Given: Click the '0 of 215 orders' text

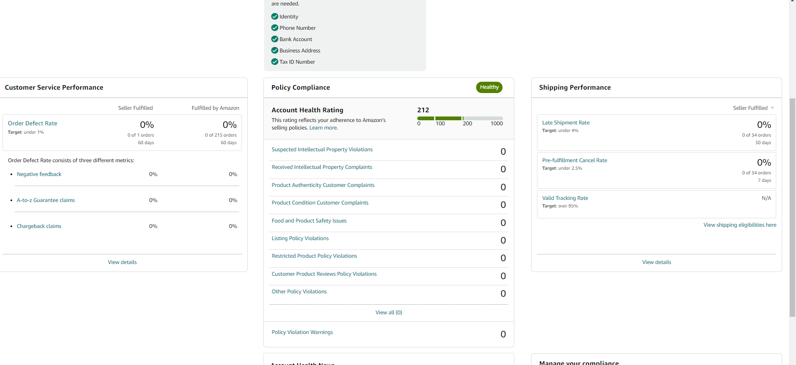Looking at the screenshot, I should 221,135.
